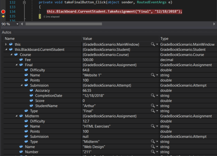Screen dimensions: 217x156
Task: Open visualizer dropdown next to "Final" value
Action: pyautogui.click(x=157, y=111)
